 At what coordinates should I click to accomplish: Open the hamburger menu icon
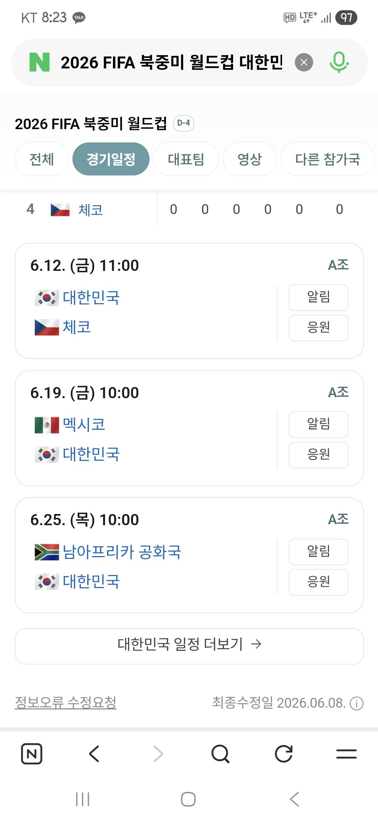pyautogui.click(x=346, y=754)
